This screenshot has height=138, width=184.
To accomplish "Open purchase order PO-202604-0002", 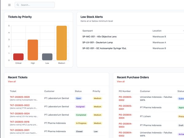I will pyautogui.click(x=125, y=134).
